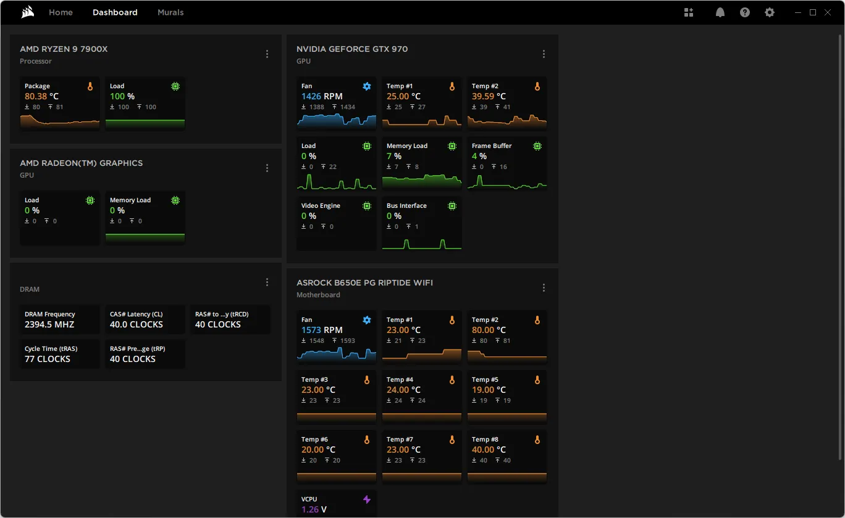Click motherboard Temp #1 thermometer icon
This screenshot has width=845, height=518.
coord(452,321)
